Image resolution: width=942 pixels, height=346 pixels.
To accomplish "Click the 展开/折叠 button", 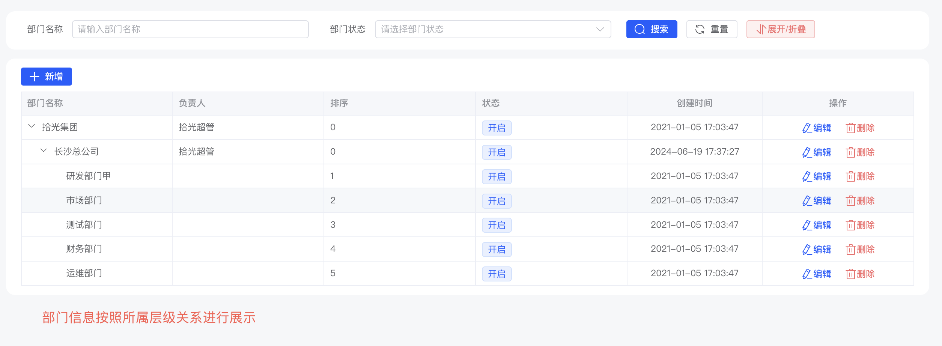I will (781, 29).
